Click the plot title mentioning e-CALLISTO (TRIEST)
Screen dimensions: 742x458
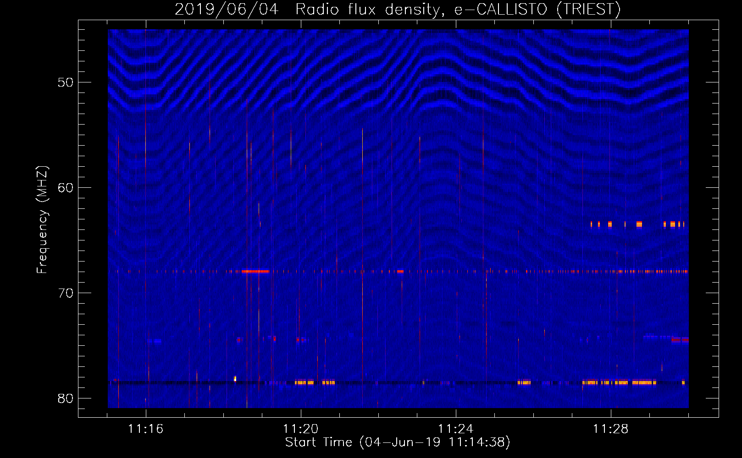pyautogui.click(x=398, y=9)
